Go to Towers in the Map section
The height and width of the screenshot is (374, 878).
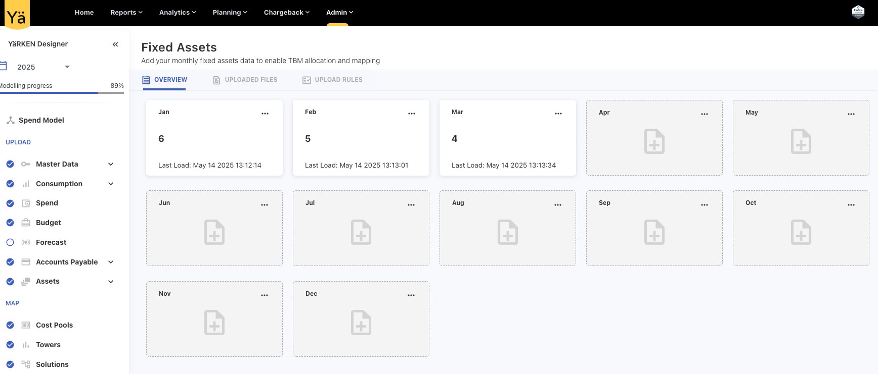[48, 345]
